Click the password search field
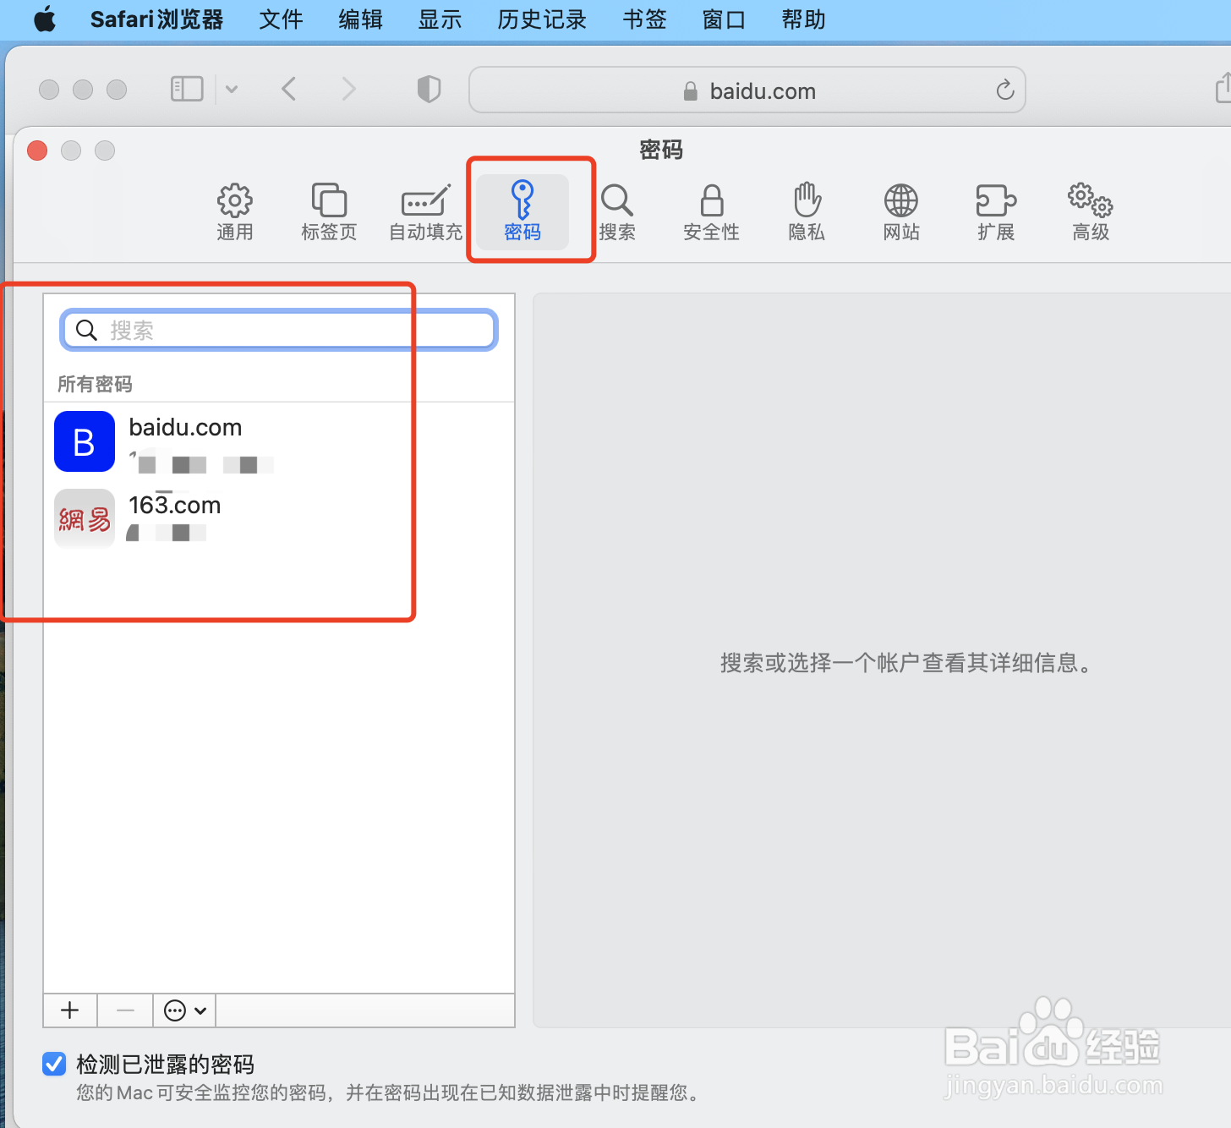The height and width of the screenshot is (1128, 1231). 279,330
